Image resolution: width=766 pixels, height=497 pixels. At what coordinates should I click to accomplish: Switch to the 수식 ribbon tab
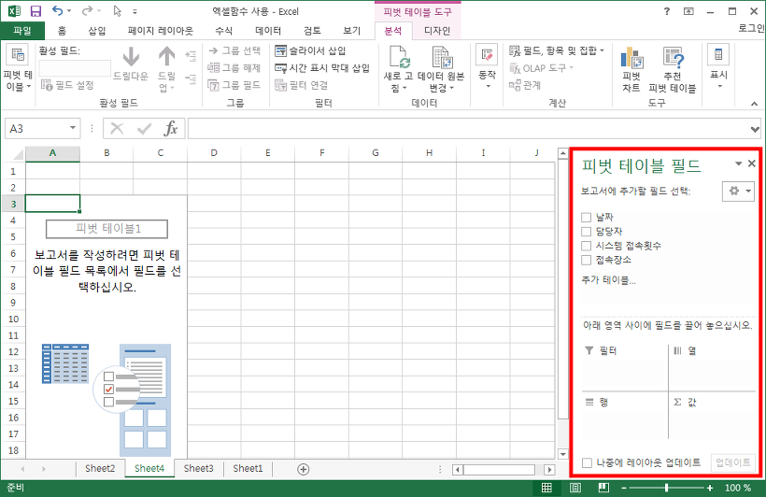[x=224, y=31]
